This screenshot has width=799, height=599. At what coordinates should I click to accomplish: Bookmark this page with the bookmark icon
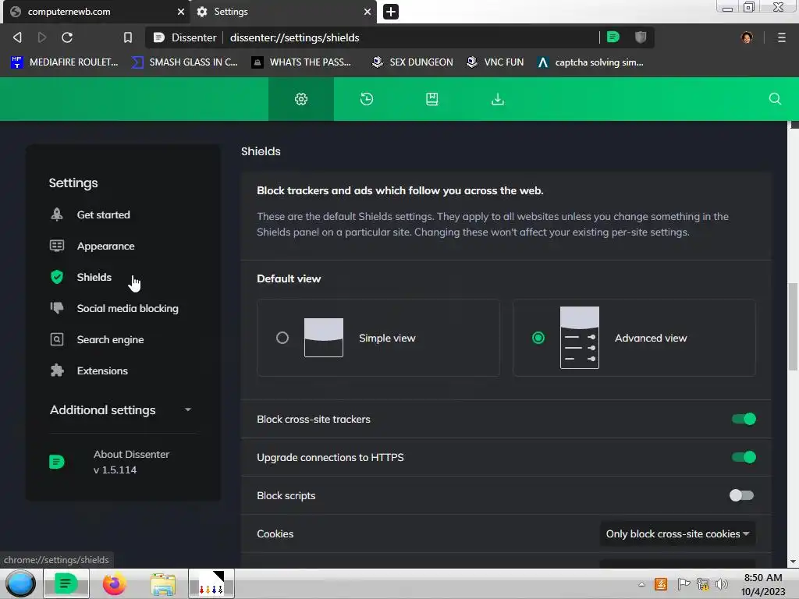(128, 37)
